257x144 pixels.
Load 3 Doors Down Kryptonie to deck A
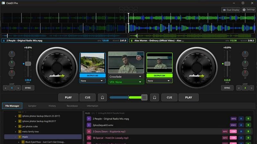click(x=241, y=132)
